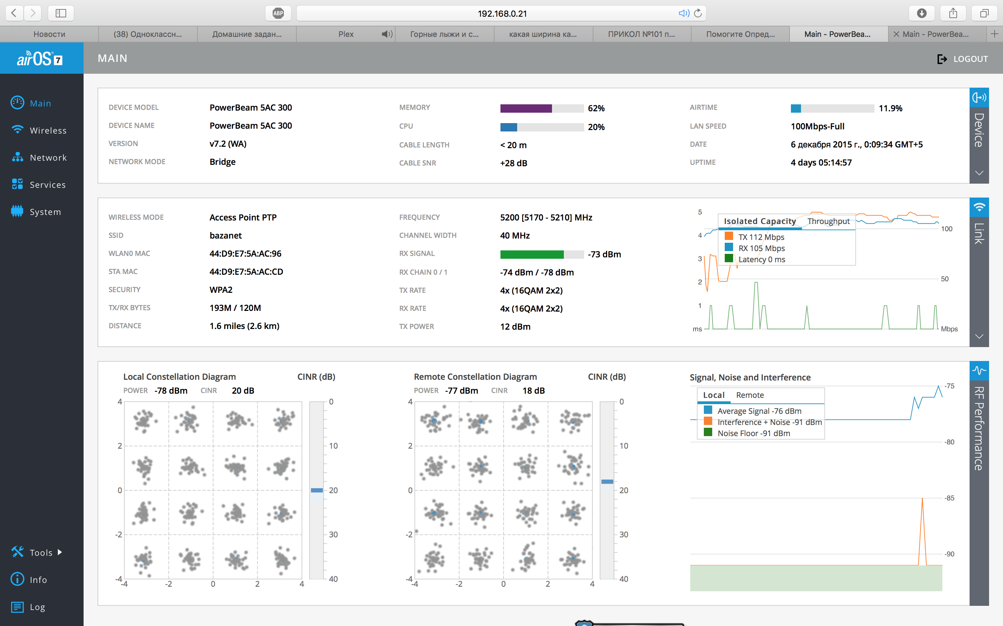Mute the Plex tab speaker icon
Screen dimensions: 1003x626
(387, 34)
